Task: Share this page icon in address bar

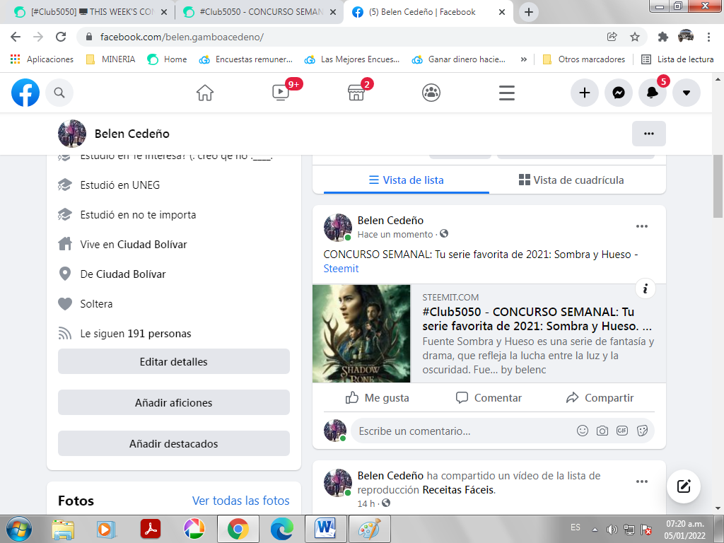Action: [612, 37]
